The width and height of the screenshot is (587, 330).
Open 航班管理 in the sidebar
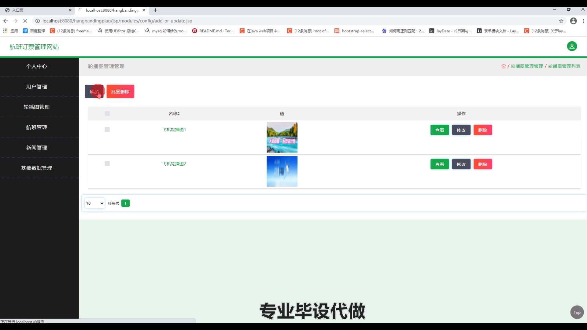coord(36,127)
